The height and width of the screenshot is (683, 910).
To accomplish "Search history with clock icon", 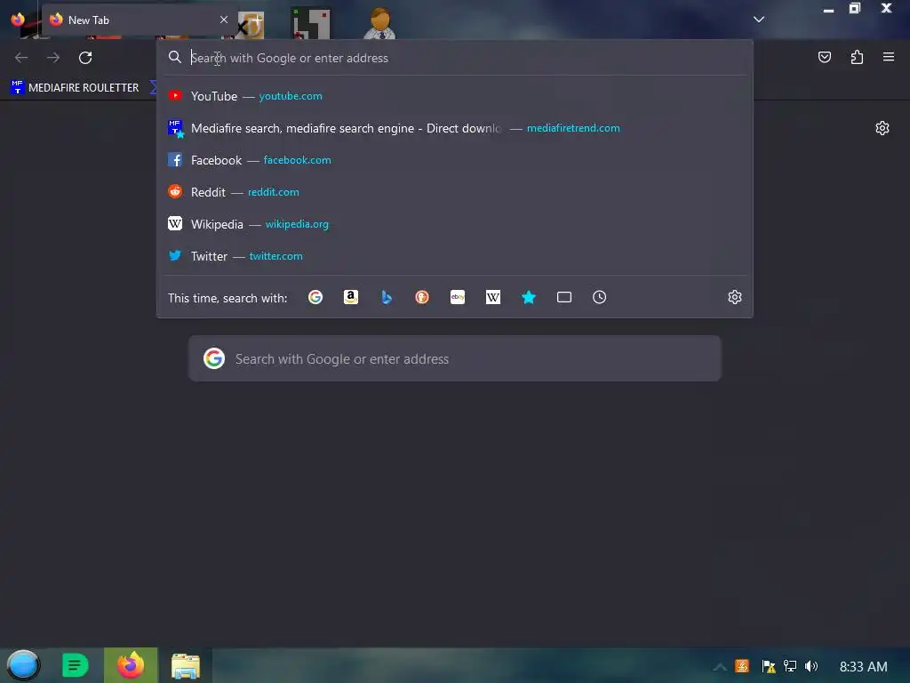I will (600, 297).
